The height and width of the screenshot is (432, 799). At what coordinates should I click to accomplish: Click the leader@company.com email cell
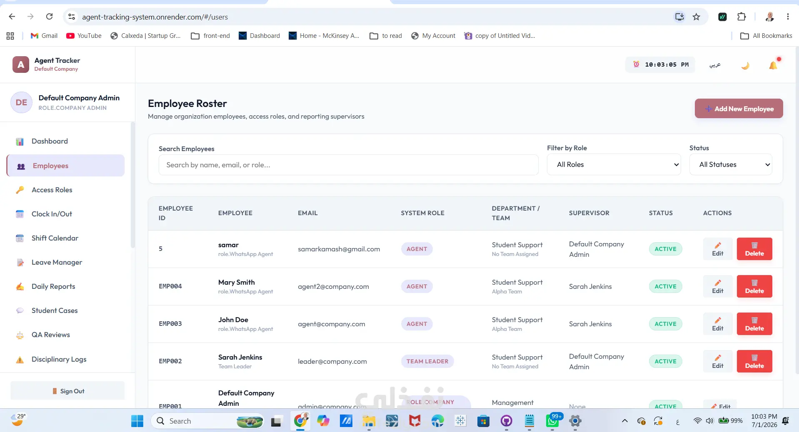pos(332,361)
